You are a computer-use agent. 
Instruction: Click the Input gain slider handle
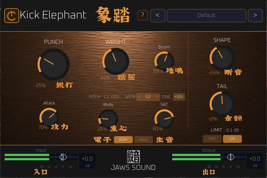63,157
